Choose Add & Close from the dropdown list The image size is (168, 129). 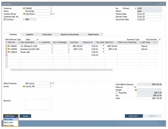[x=11, y=125]
